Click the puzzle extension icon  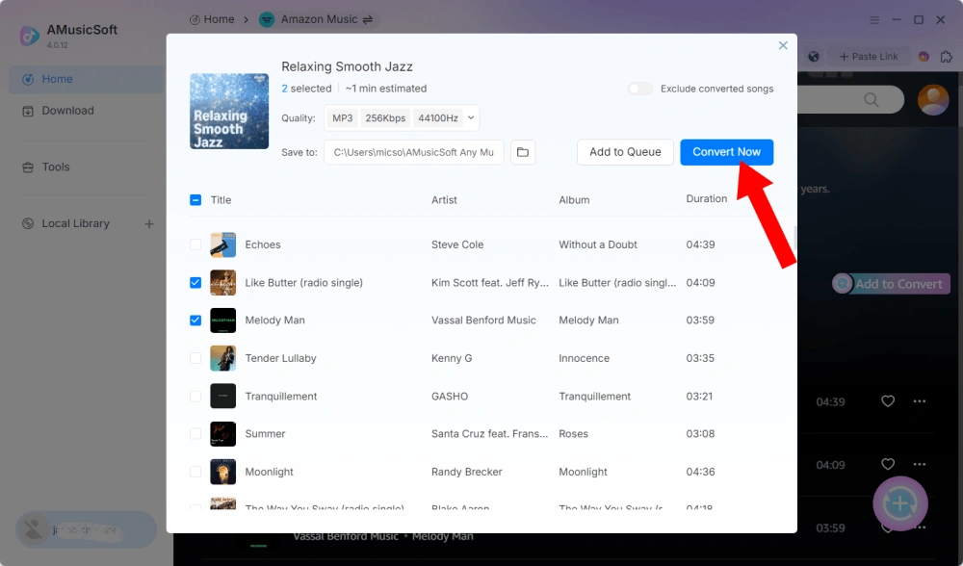[947, 57]
